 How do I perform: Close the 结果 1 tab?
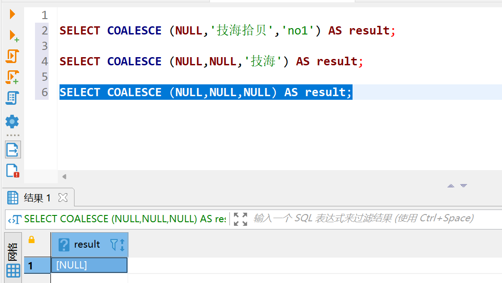(63, 198)
